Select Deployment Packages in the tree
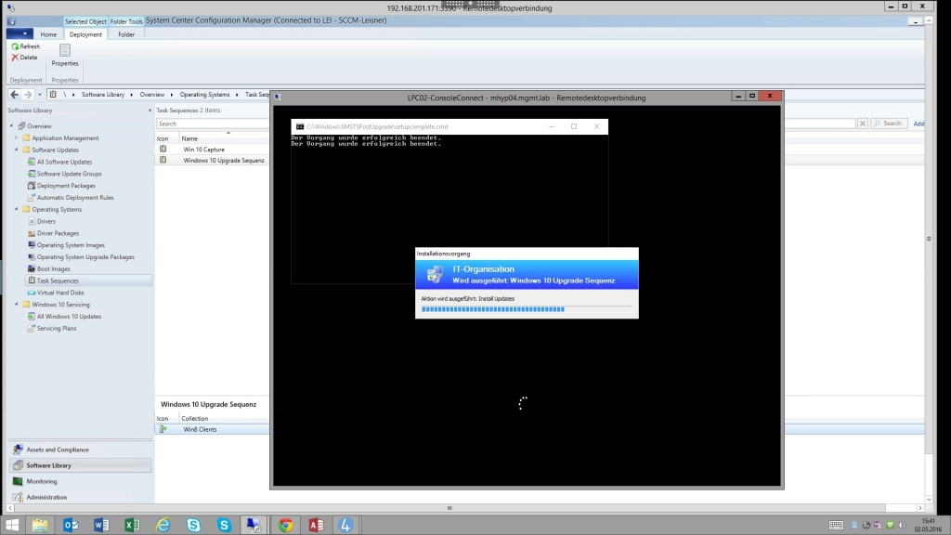This screenshot has width=951, height=535. tap(66, 186)
